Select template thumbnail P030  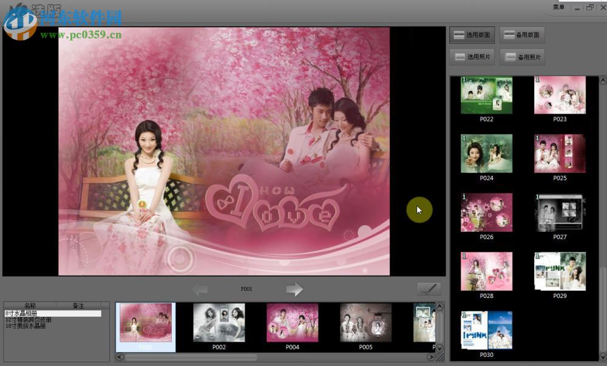pyautogui.click(x=487, y=330)
